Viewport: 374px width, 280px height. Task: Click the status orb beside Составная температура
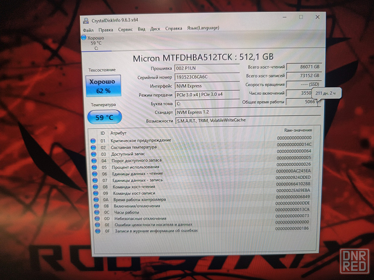coord(93,147)
